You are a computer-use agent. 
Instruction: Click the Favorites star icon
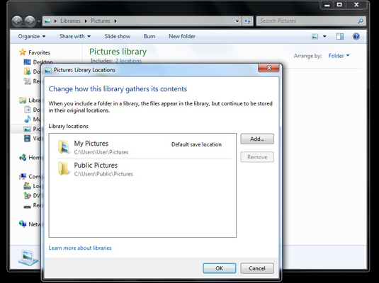[23, 52]
